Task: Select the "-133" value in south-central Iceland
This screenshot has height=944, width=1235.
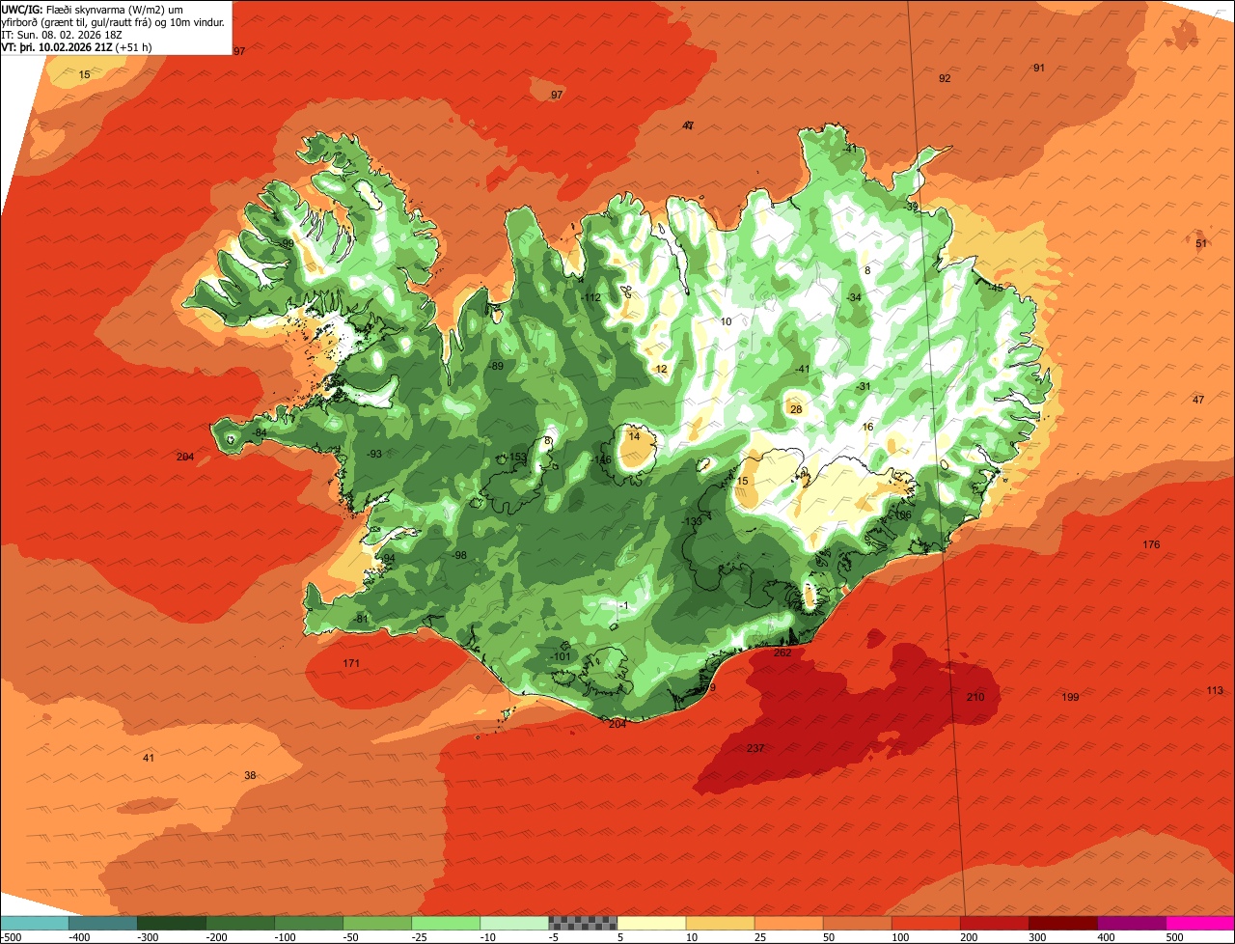Action: tap(691, 521)
